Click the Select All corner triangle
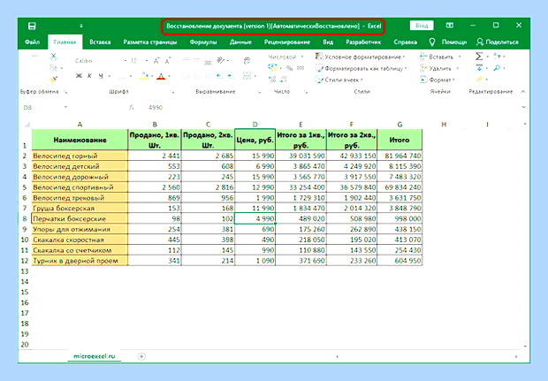The height and width of the screenshot is (381, 548). (x=27, y=124)
